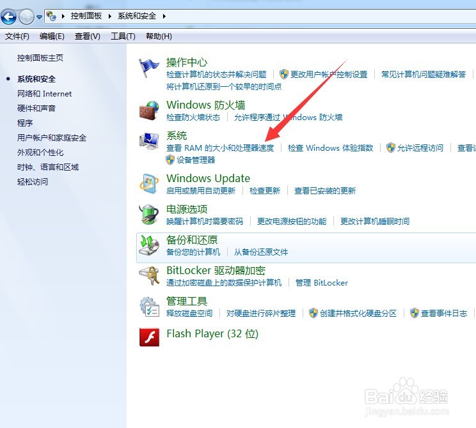Open 网络和 Internet category

click(44, 94)
